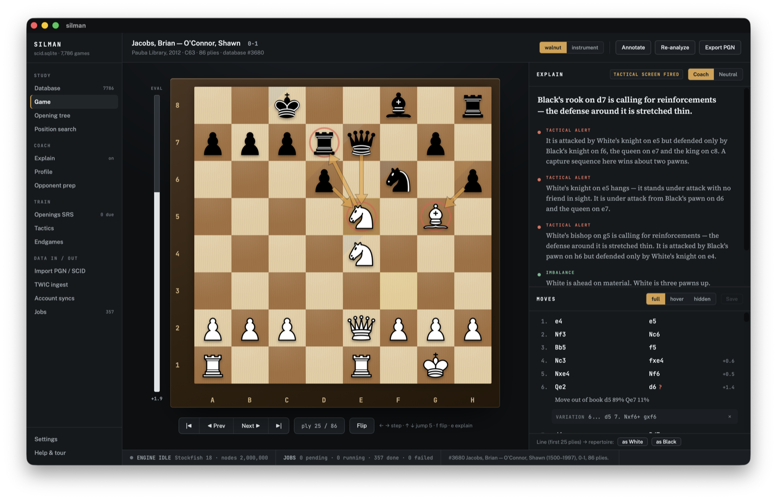This screenshot has height=500, width=777.
Task: Open Help & tour
Action: coord(74,453)
